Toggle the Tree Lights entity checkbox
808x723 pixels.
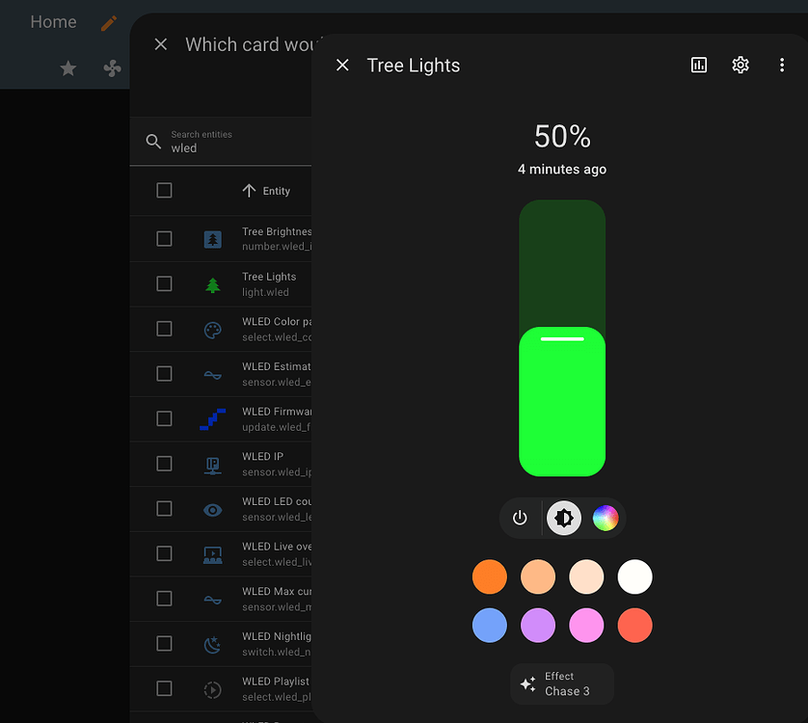click(164, 283)
